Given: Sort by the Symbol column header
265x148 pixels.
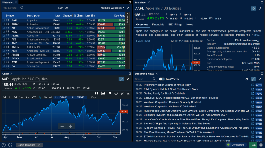Looking at the screenshot, I should [10, 15].
